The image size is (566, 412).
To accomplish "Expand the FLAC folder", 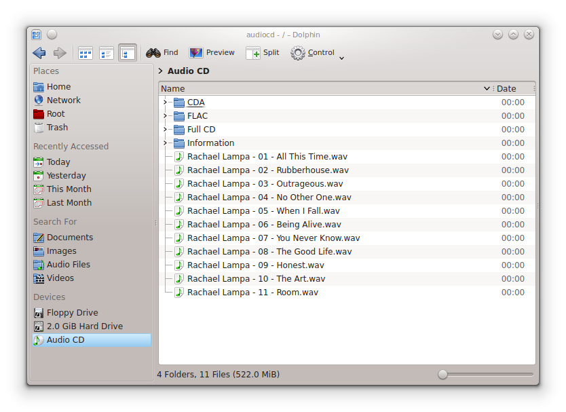I will [x=165, y=116].
